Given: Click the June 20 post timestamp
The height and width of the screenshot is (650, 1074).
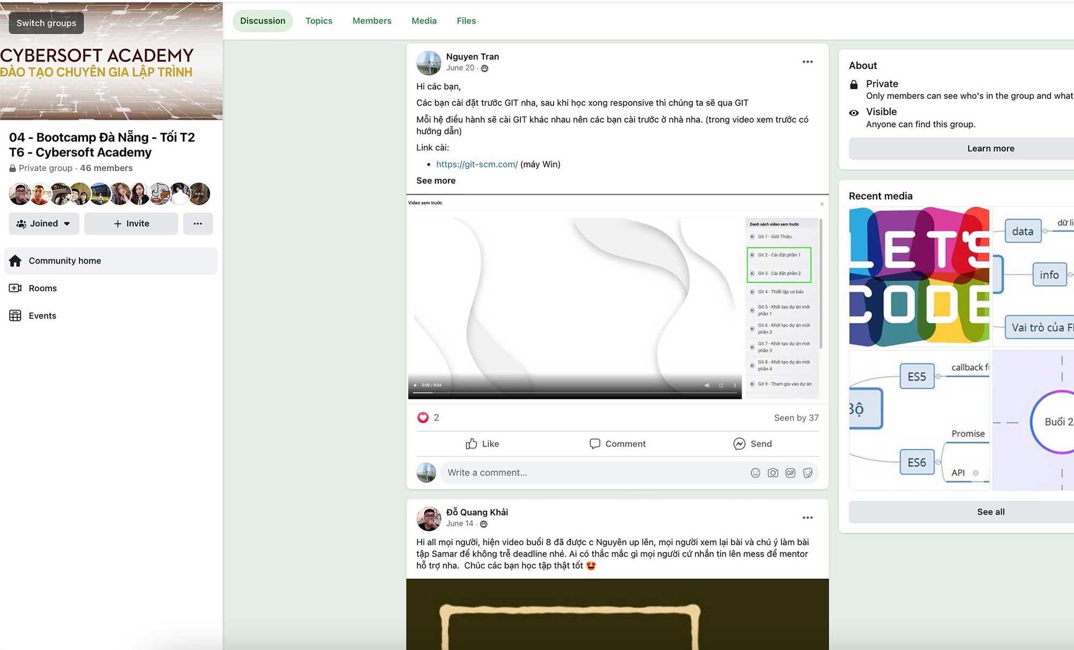Looking at the screenshot, I should 460,68.
